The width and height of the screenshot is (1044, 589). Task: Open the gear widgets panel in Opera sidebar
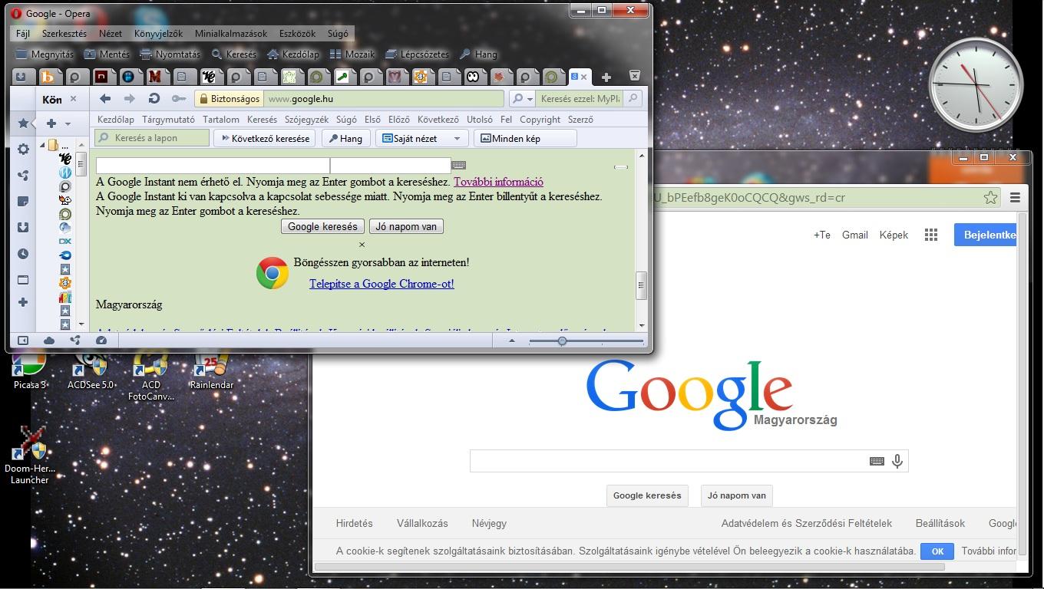point(23,150)
